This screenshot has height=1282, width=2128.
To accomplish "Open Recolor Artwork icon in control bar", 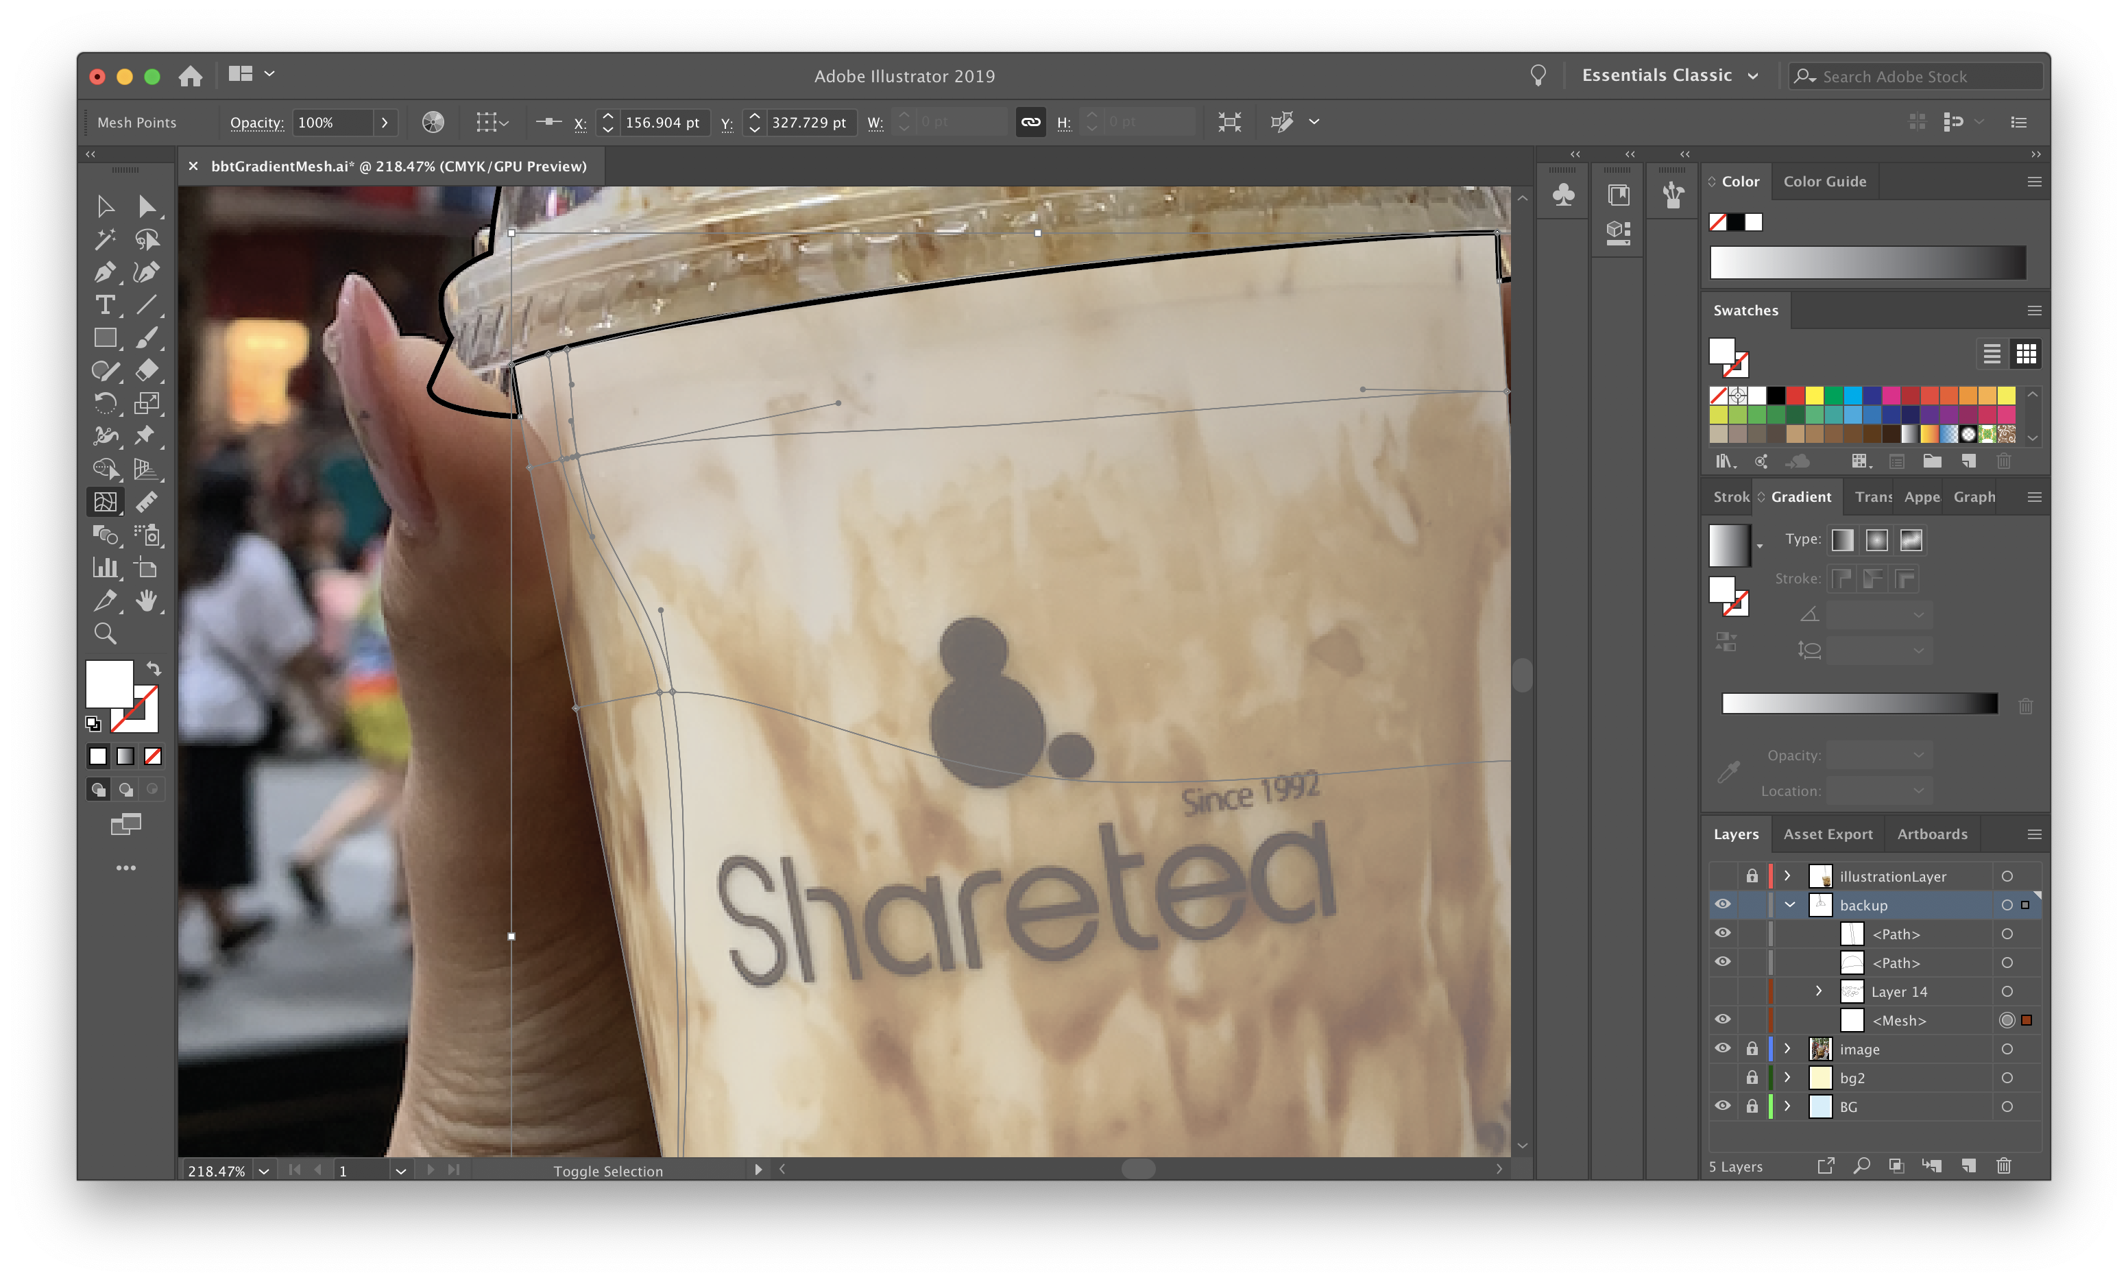I will point(433,123).
